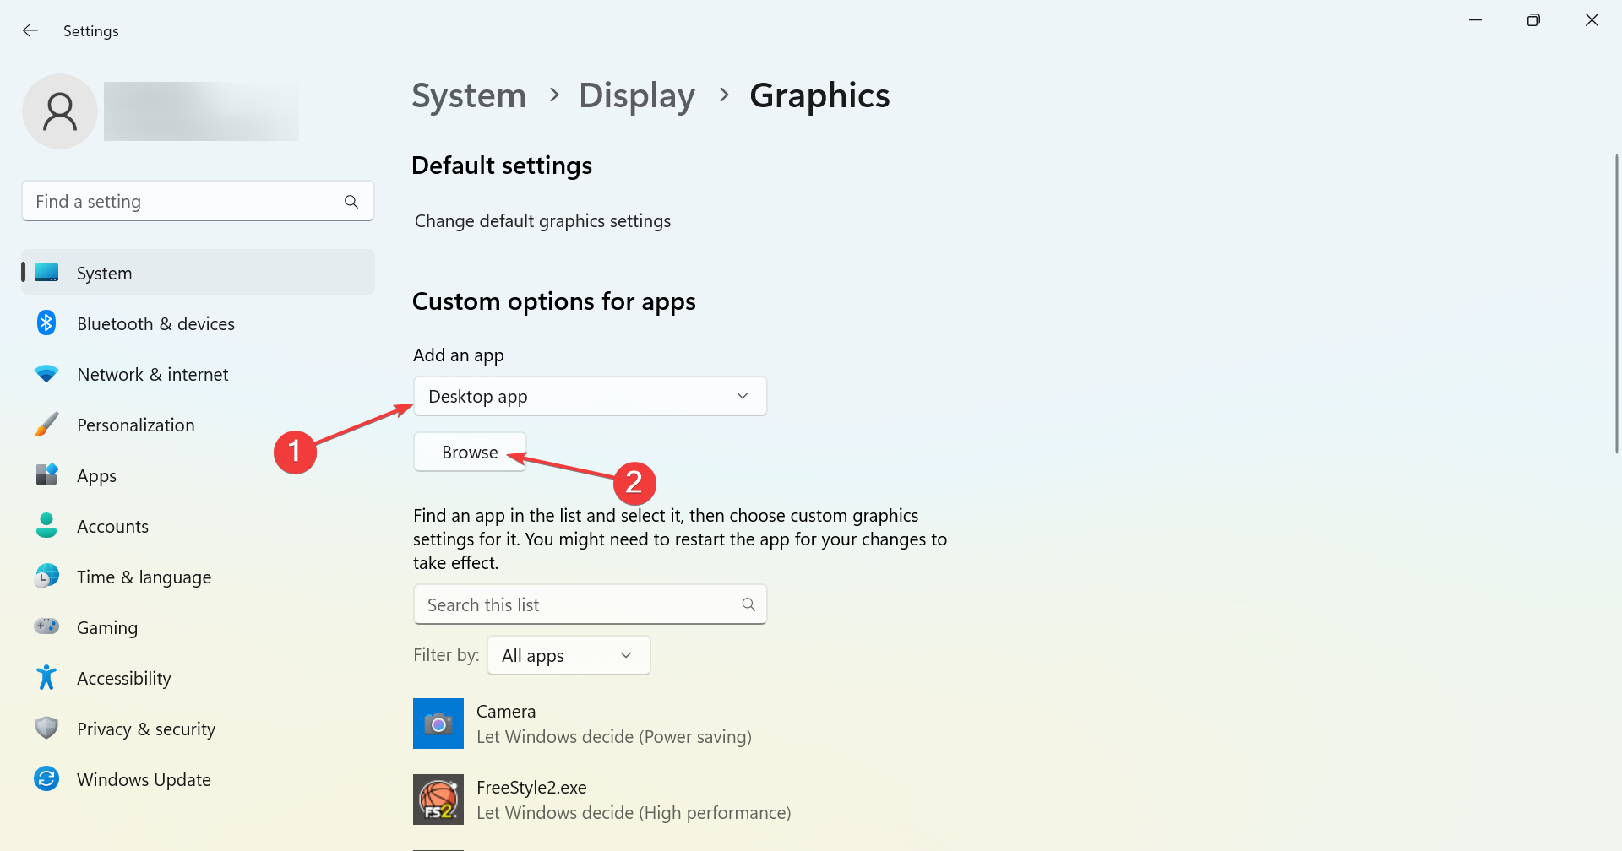Click the Personalization paintbrush icon

[46, 425]
